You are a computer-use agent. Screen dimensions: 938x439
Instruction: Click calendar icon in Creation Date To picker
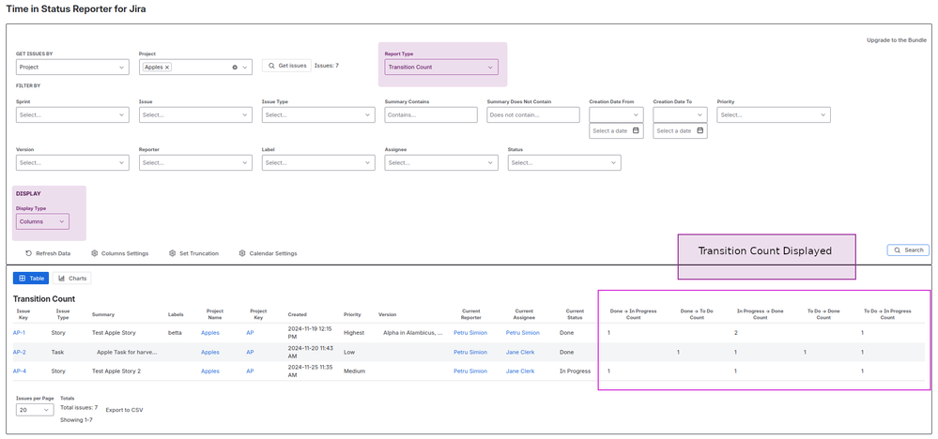[700, 130]
